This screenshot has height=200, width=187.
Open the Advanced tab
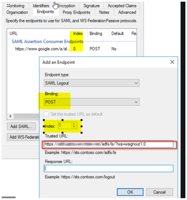(x=127, y=12)
